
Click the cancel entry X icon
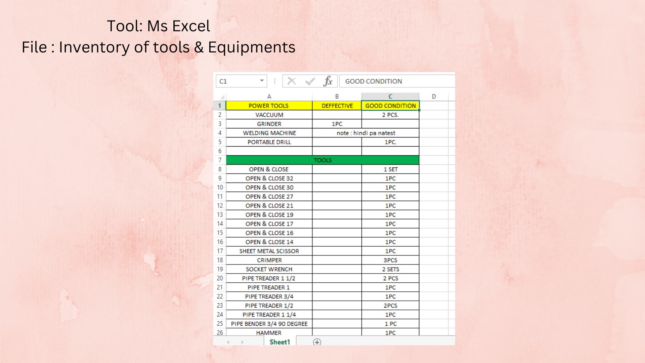(x=292, y=81)
